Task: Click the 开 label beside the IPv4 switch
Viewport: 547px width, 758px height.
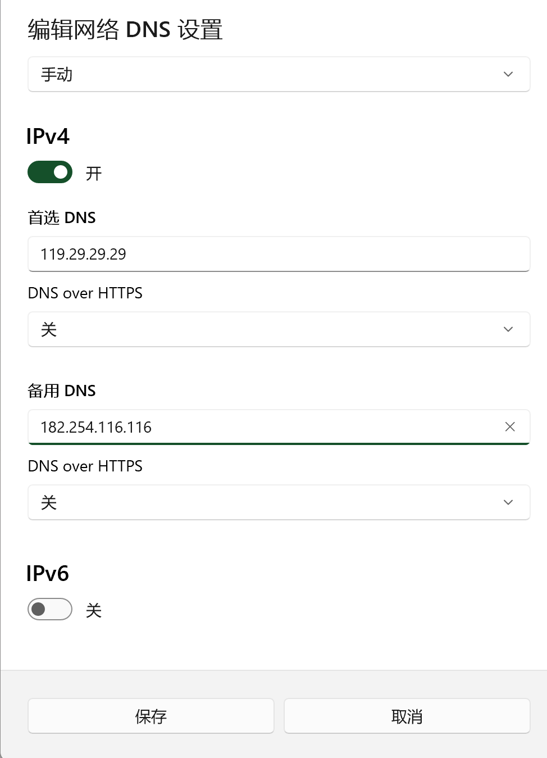Action: [94, 173]
